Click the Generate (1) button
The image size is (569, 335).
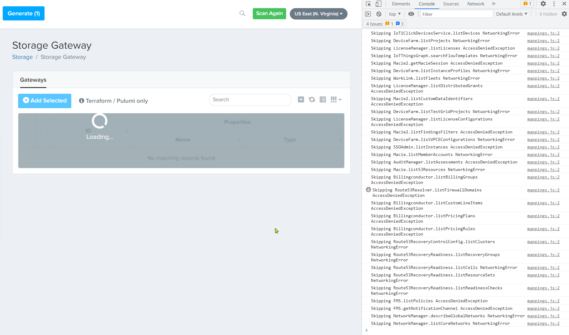[24, 14]
